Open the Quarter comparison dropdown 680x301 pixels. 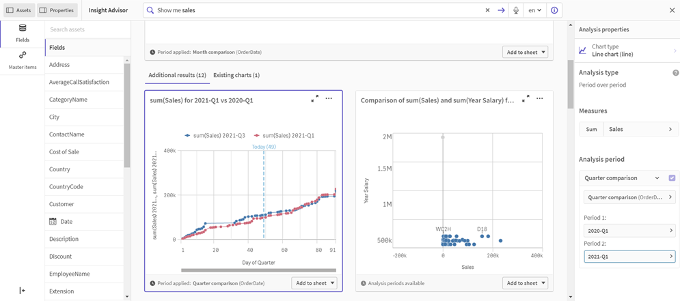pyautogui.click(x=622, y=178)
